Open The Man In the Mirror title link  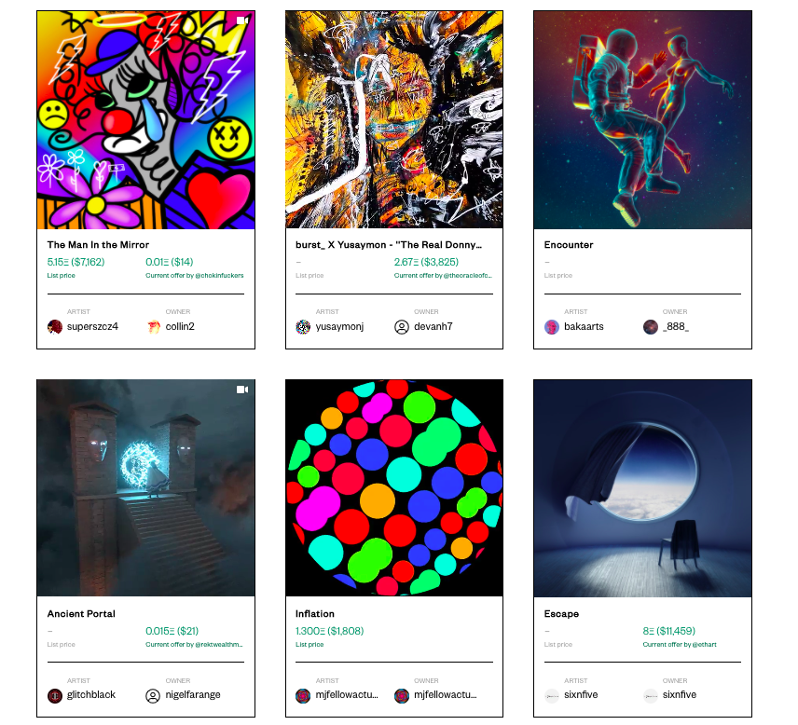pos(98,245)
